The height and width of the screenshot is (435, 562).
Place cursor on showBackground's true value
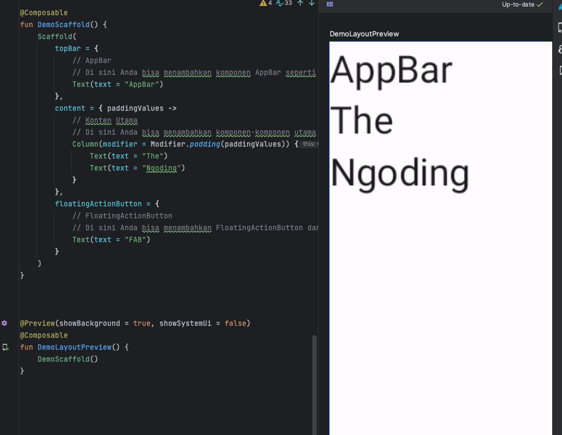point(141,323)
